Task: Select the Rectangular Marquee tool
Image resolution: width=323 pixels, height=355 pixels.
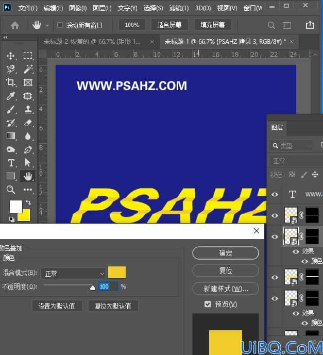Action: (28, 56)
